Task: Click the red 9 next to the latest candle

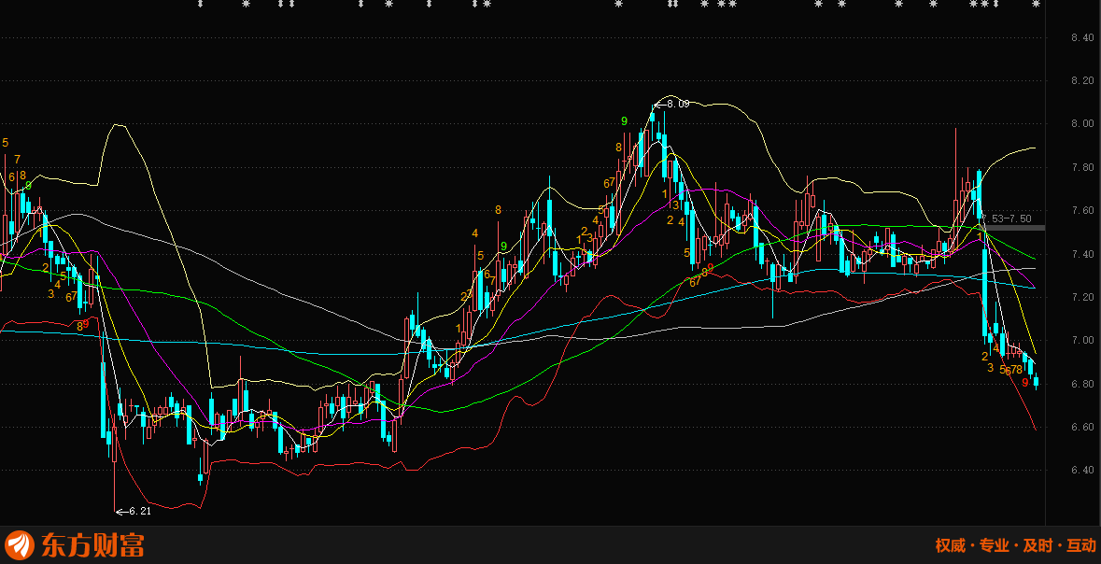Action: 1025,383
